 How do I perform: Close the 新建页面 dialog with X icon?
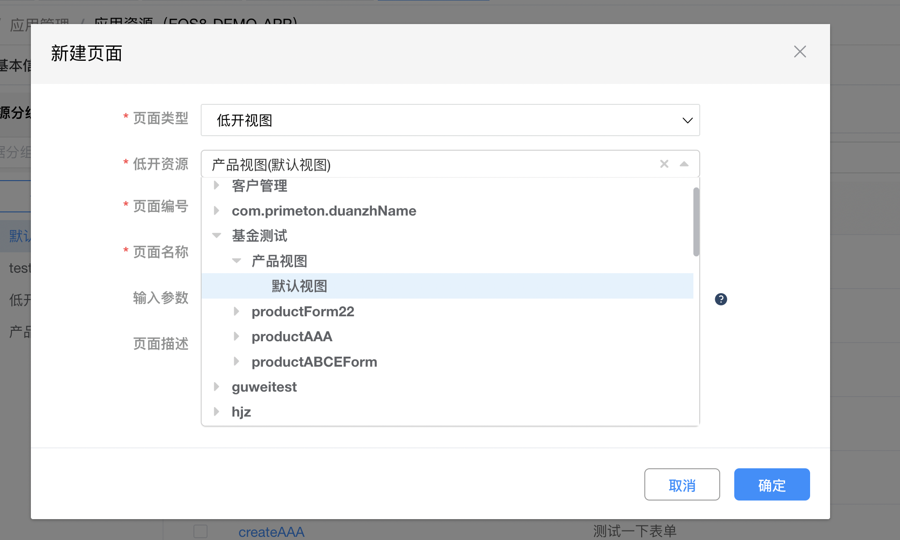[800, 52]
